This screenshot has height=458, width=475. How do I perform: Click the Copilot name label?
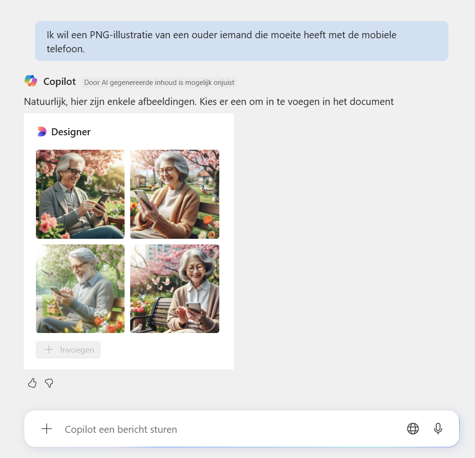tap(59, 82)
